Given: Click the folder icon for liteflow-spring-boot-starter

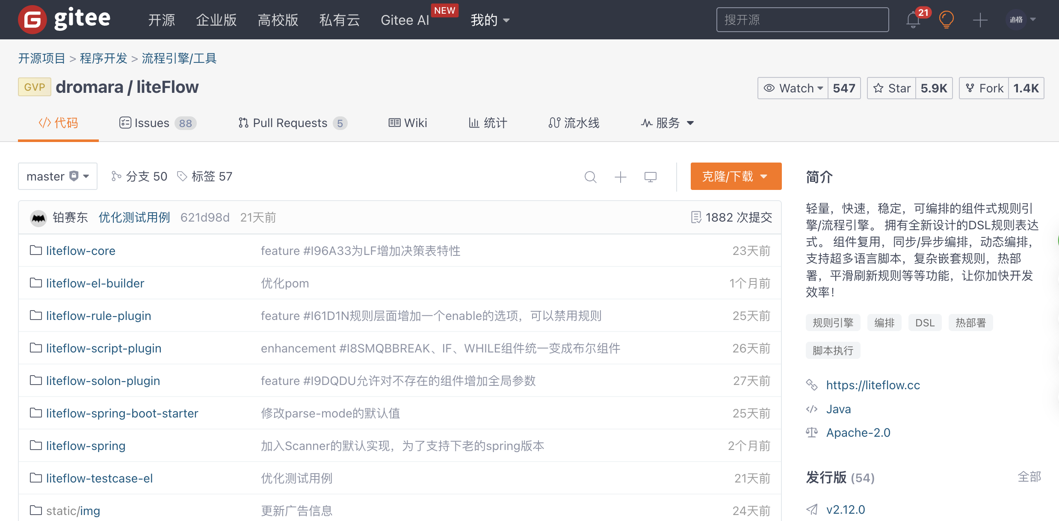Looking at the screenshot, I should (36, 413).
